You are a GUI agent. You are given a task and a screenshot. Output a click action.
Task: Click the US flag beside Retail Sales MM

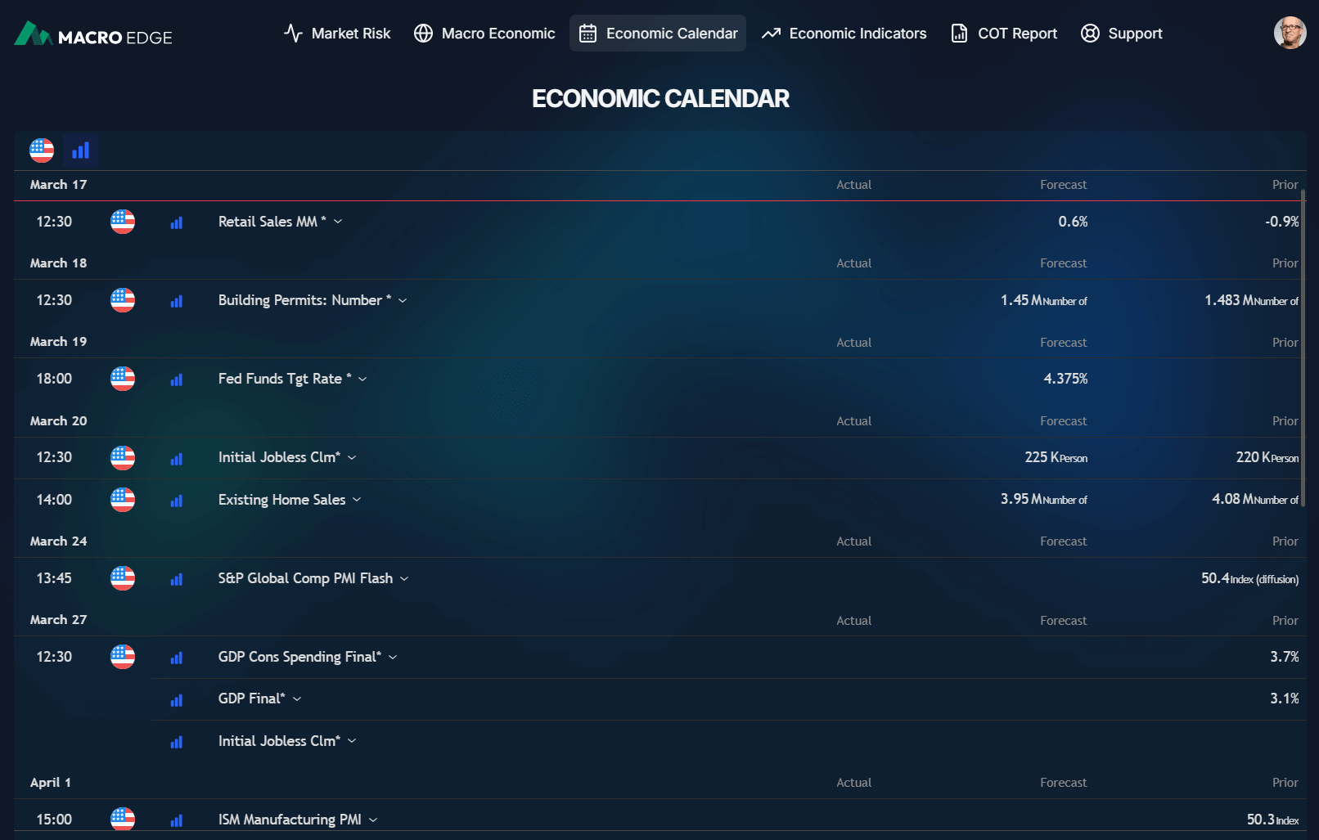123,222
